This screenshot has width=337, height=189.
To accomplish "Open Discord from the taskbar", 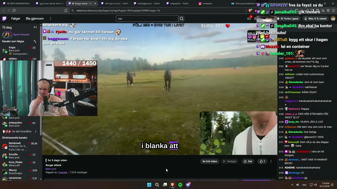I will click(x=188, y=185).
